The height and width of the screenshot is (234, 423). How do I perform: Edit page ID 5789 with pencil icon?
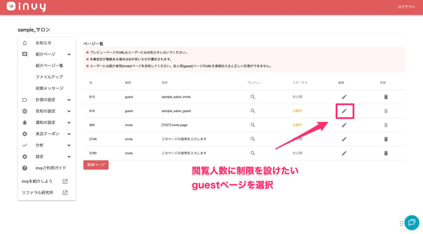click(x=344, y=153)
